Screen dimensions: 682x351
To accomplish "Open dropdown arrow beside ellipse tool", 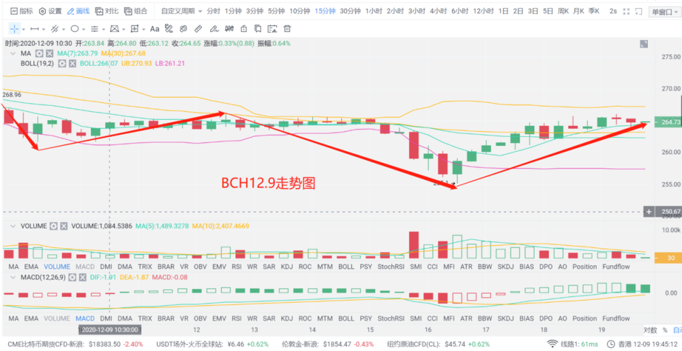I will click(83, 29).
